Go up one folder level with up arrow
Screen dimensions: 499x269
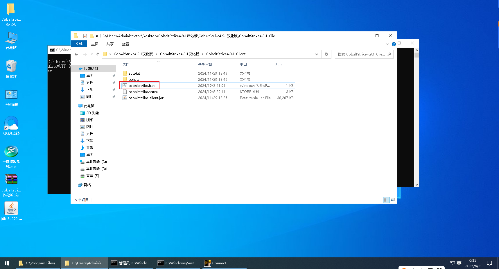98,54
